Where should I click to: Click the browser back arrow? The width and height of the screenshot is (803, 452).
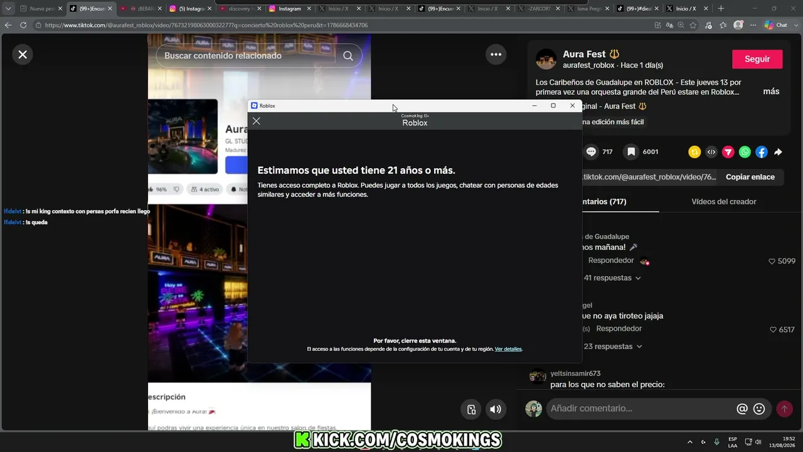coord(8,25)
